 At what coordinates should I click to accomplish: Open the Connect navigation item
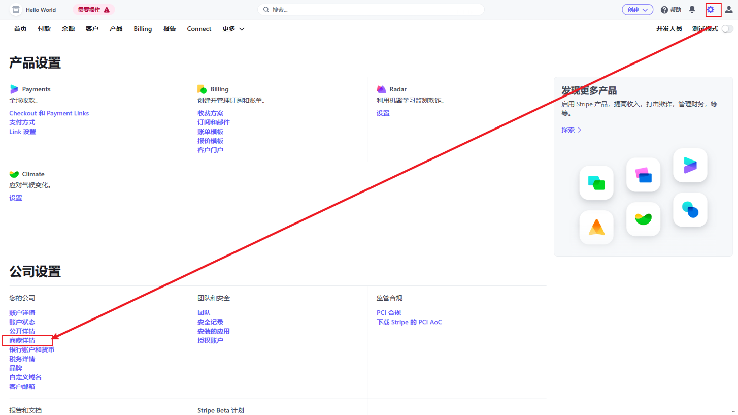pos(199,29)
